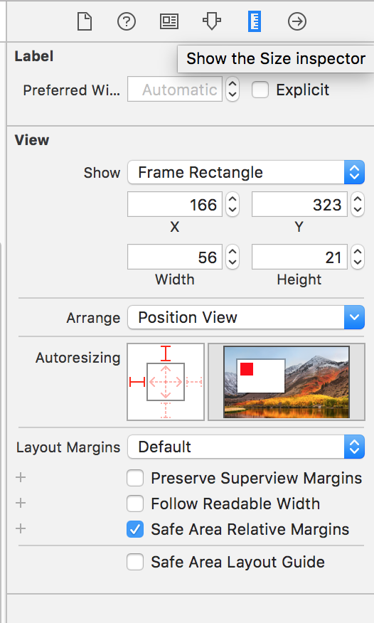Image resolution: width=374 pixels, height=623 pixels.
Task: Click the autoresizing preview thumbnail
Action: click(287, 382)
